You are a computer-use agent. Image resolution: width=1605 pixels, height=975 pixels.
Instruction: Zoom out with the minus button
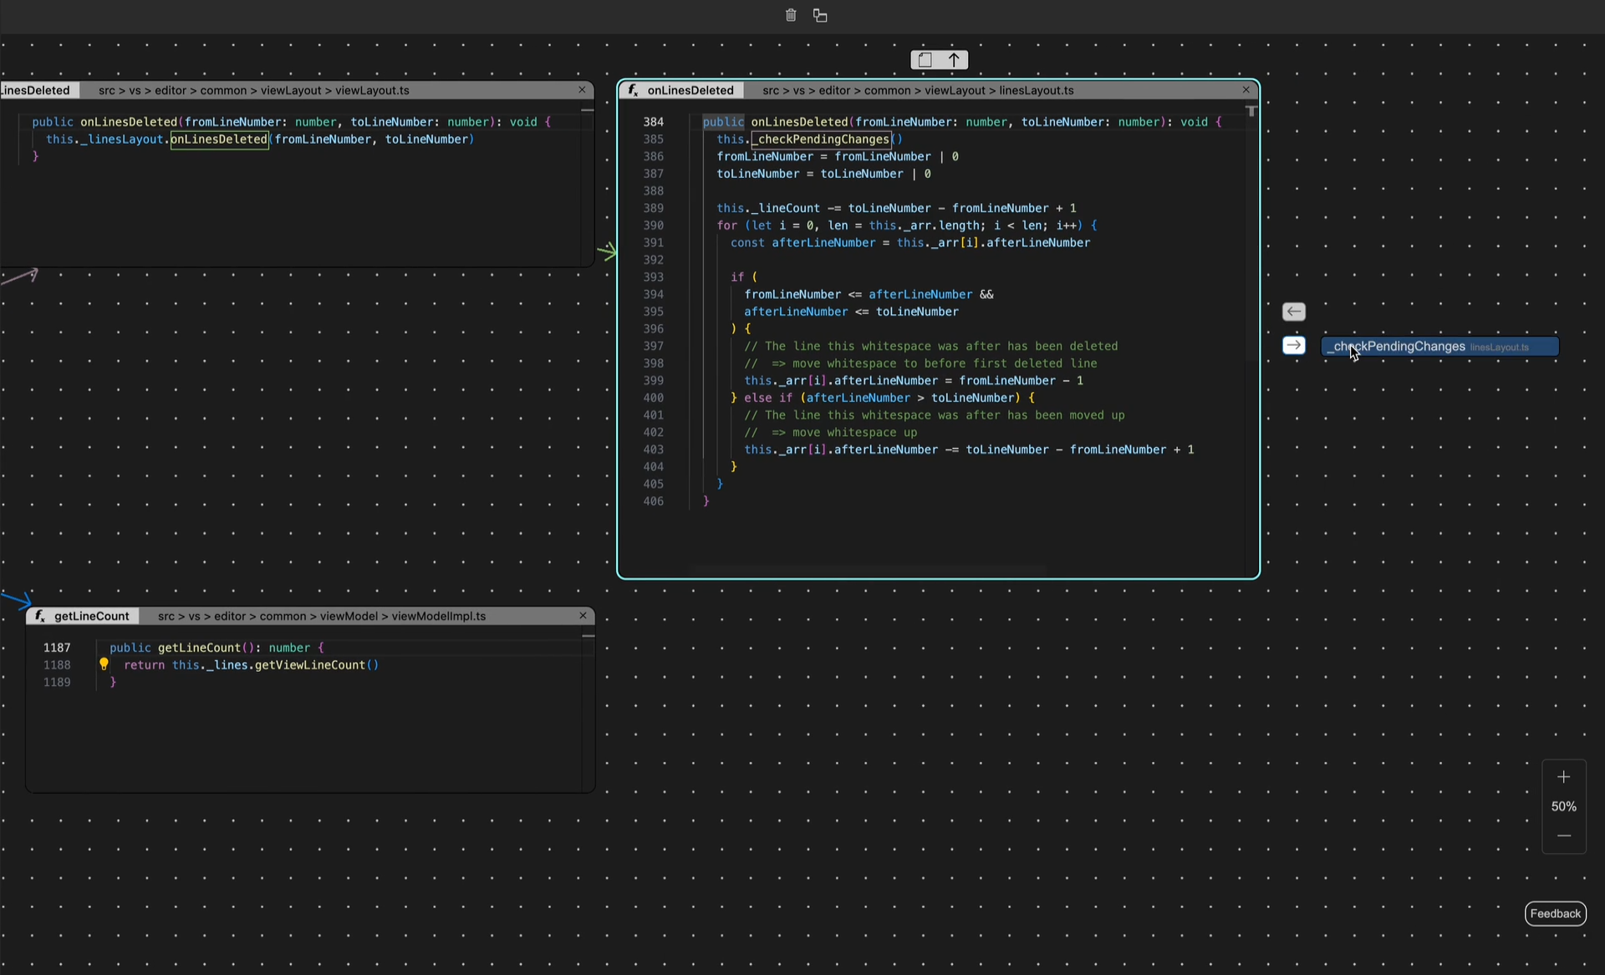(x=1563, y=835)
